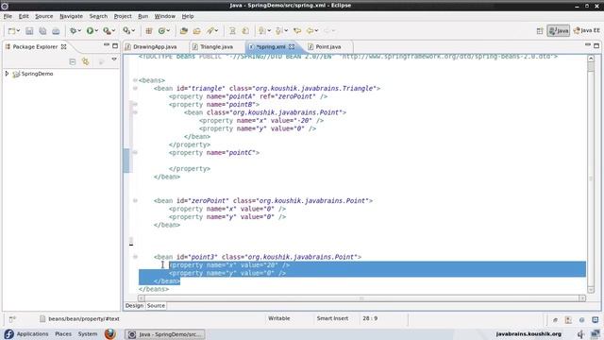Switch to the Triangle.java tab
The image size is (604, 340).
click(x=216, y=46)
